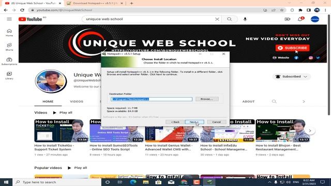The height and width of the screenshot is (186, 331).
Task: Reload the page in Chrome
Action: point(22,10)
